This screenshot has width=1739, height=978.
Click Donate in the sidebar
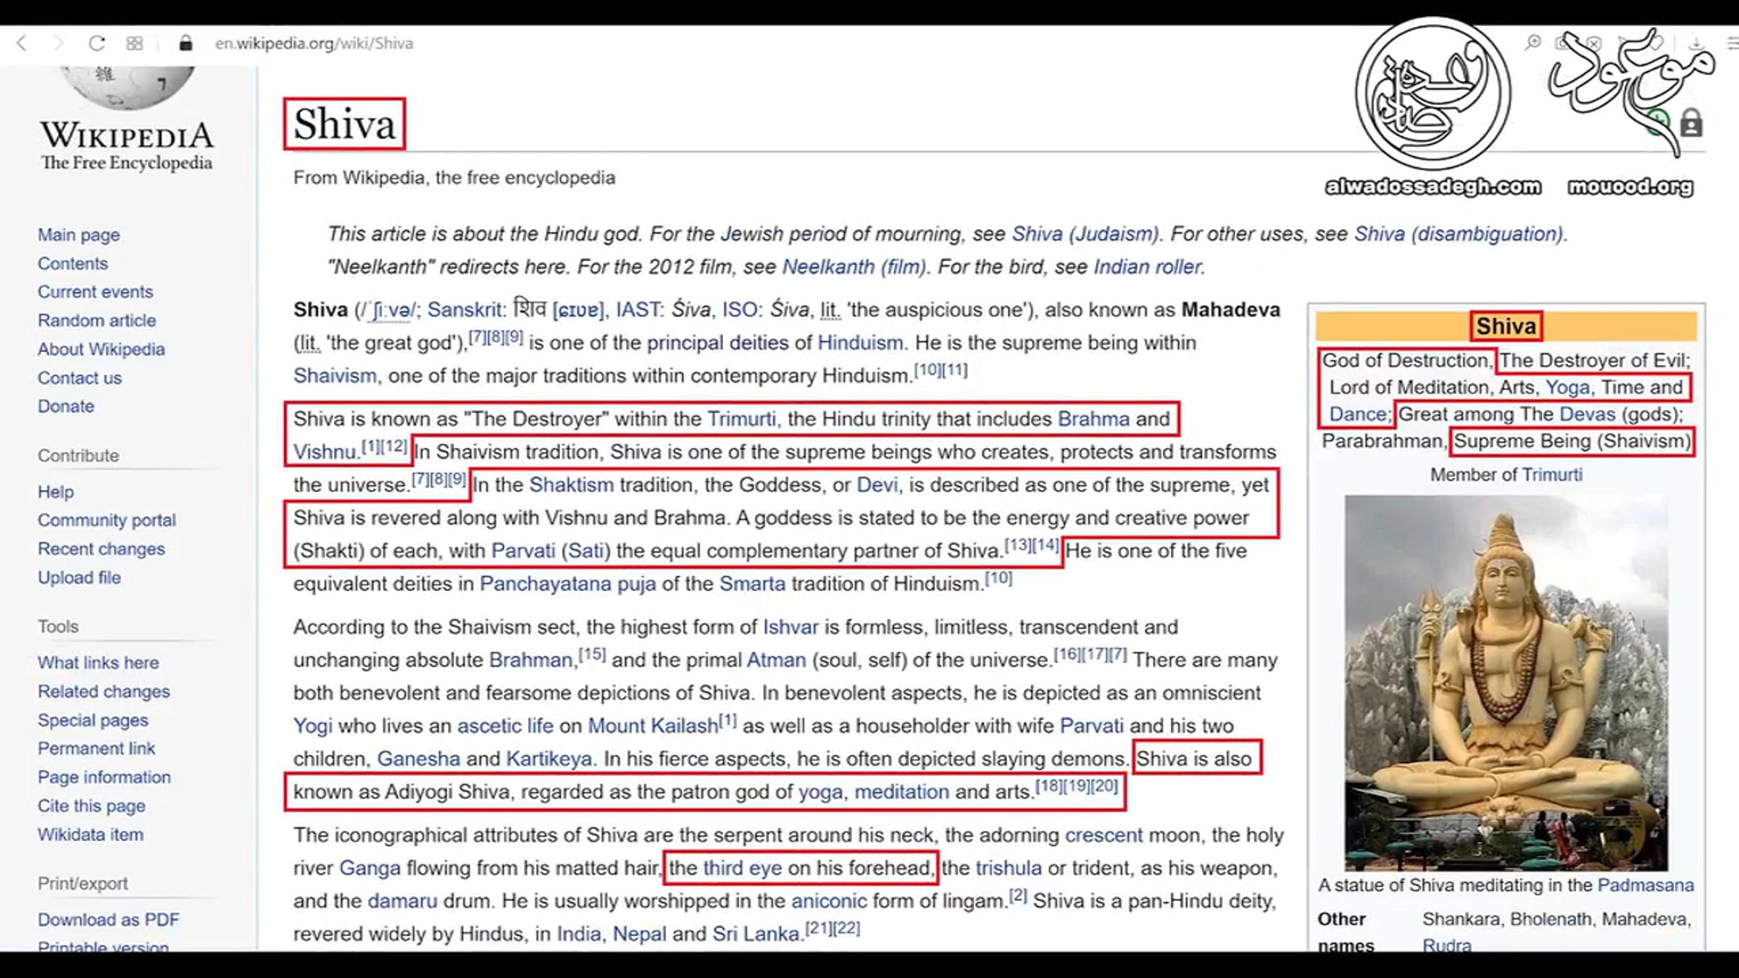[x=66, y=406]
